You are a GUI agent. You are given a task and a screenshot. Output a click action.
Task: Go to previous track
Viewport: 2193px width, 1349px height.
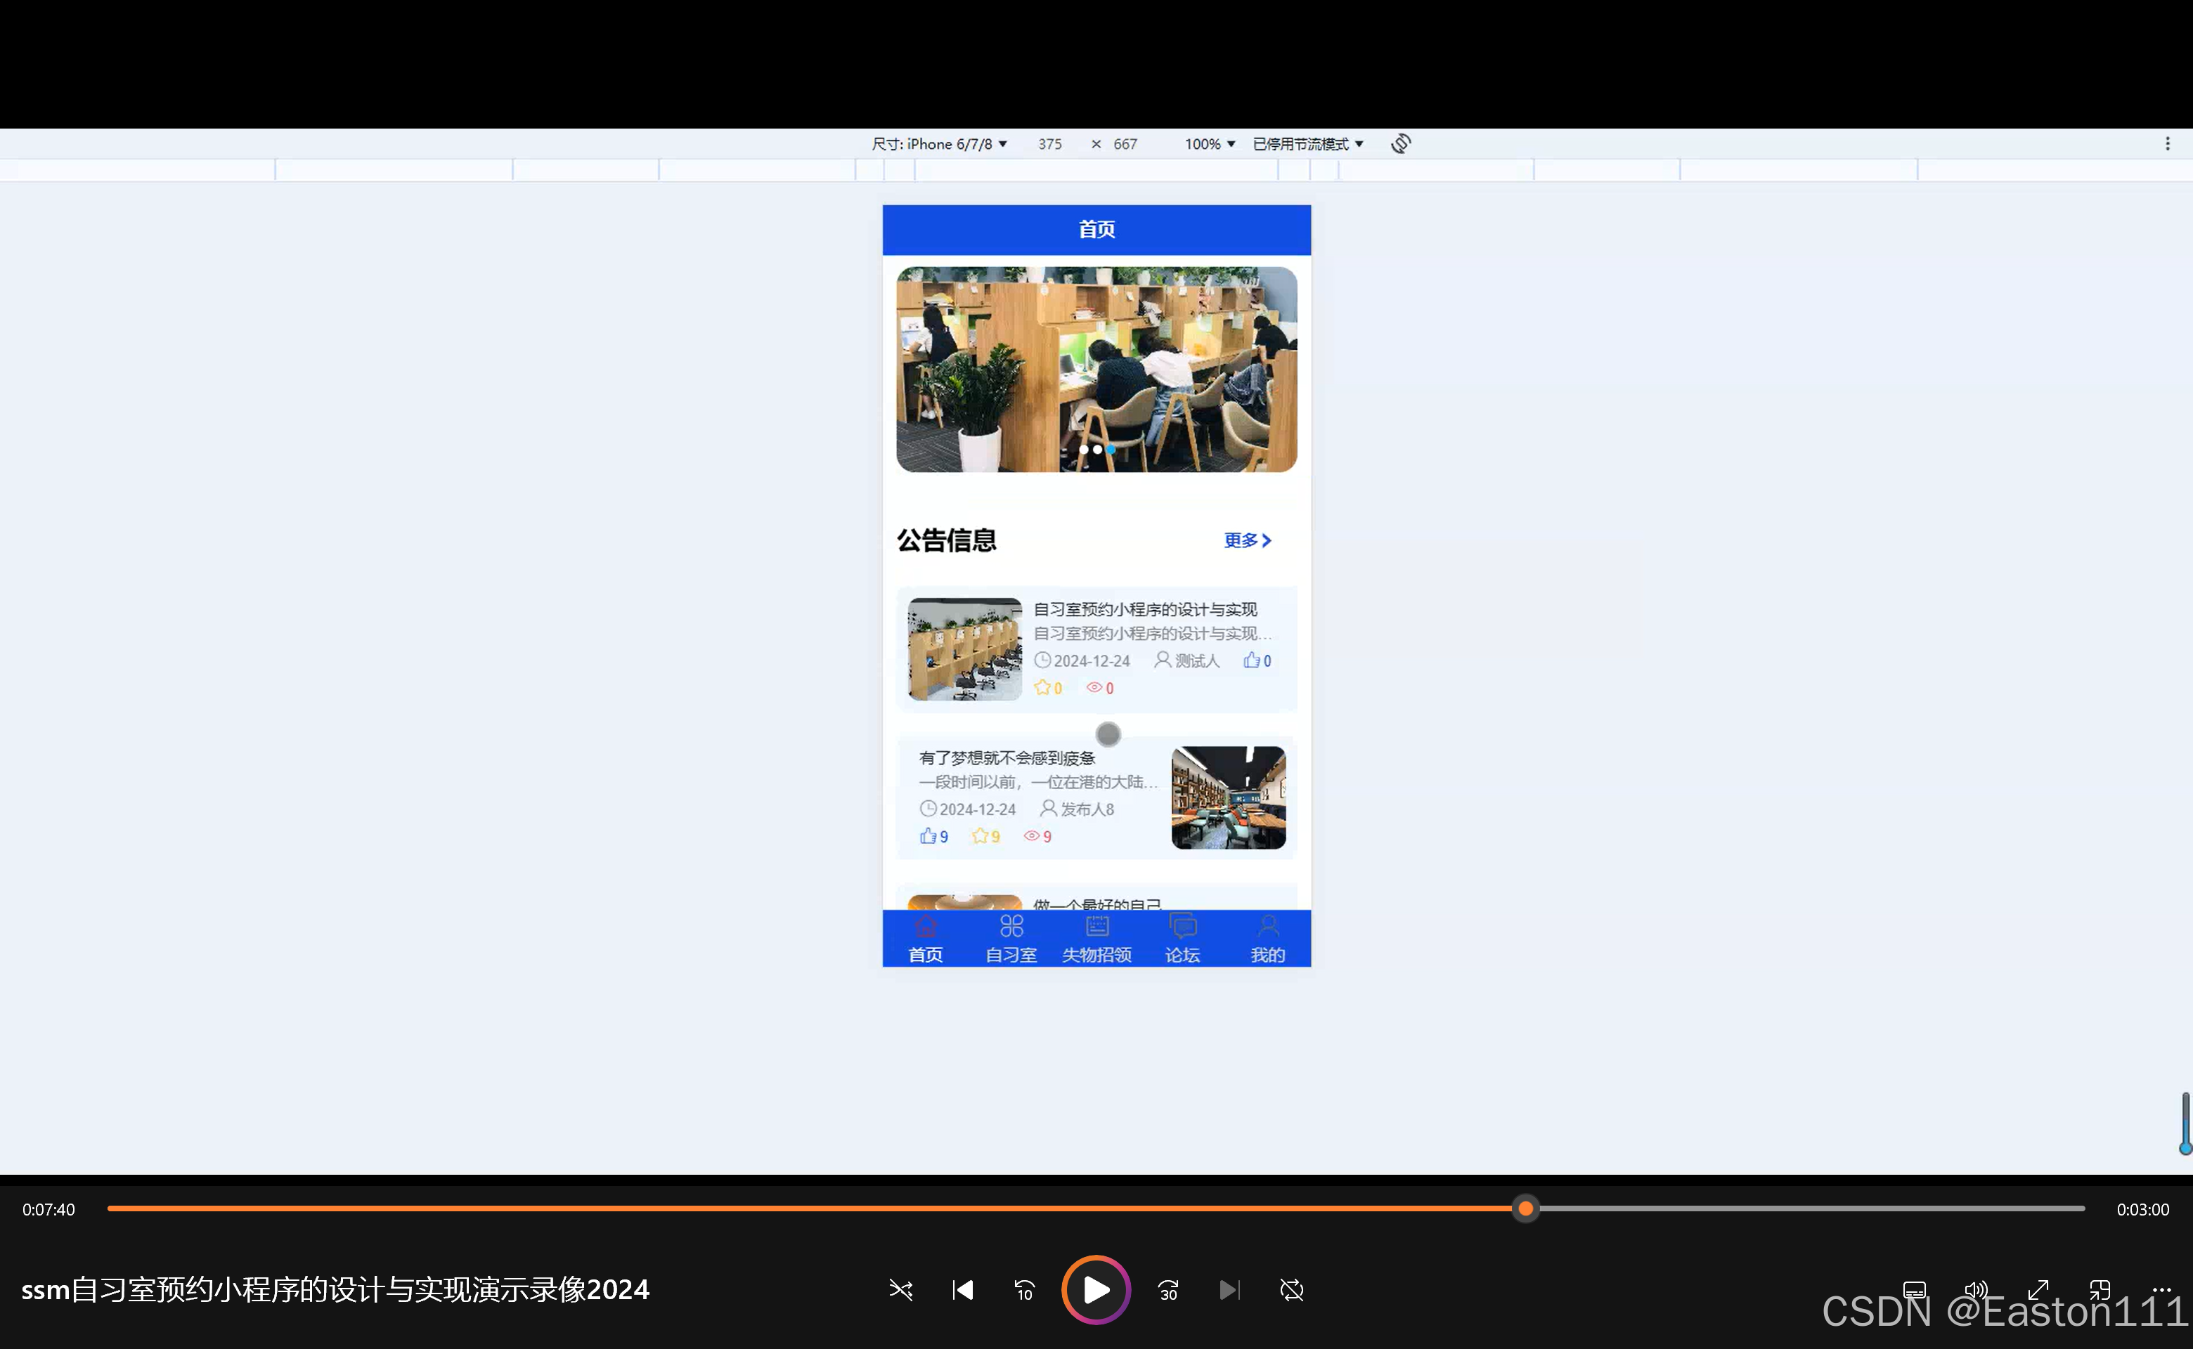(962, 1290)
